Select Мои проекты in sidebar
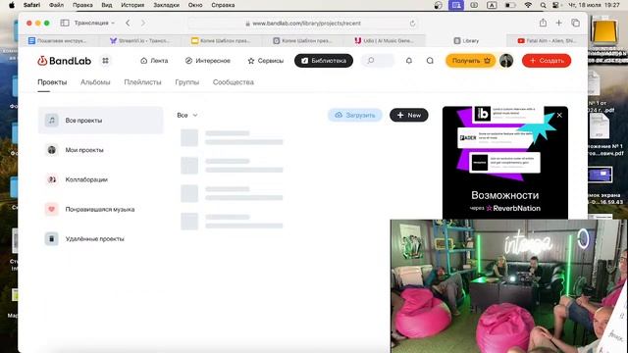Screen dimensions: 628x353 (x=100, y=150)
